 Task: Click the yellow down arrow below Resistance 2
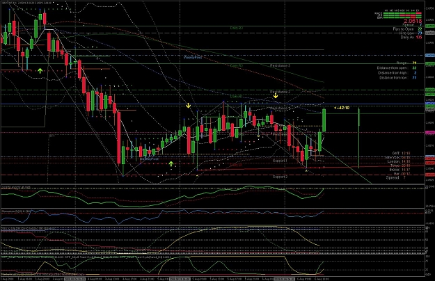pos(276,96)
